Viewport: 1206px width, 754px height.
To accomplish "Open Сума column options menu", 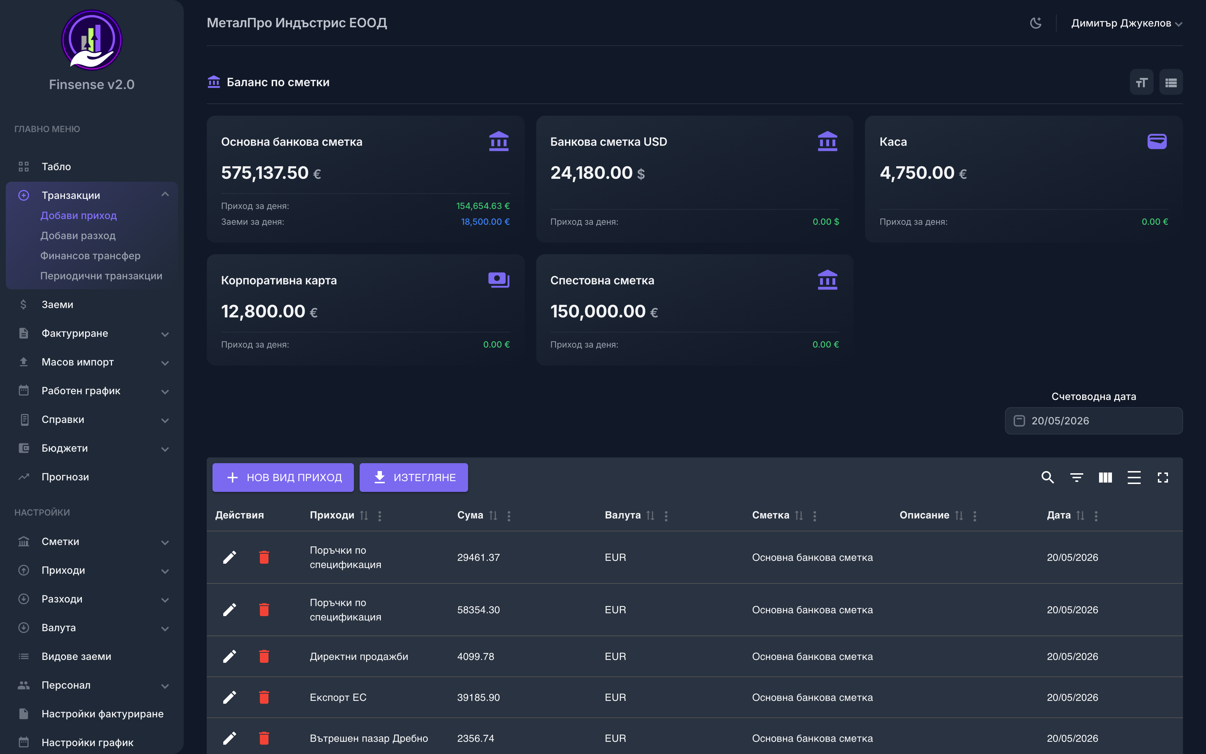I will [509, 516].
